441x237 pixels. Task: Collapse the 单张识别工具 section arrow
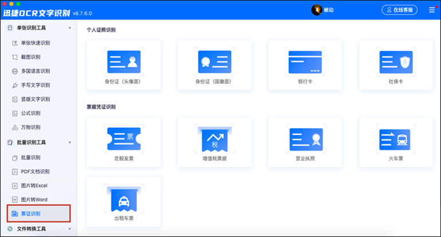[x=70, y=28]
